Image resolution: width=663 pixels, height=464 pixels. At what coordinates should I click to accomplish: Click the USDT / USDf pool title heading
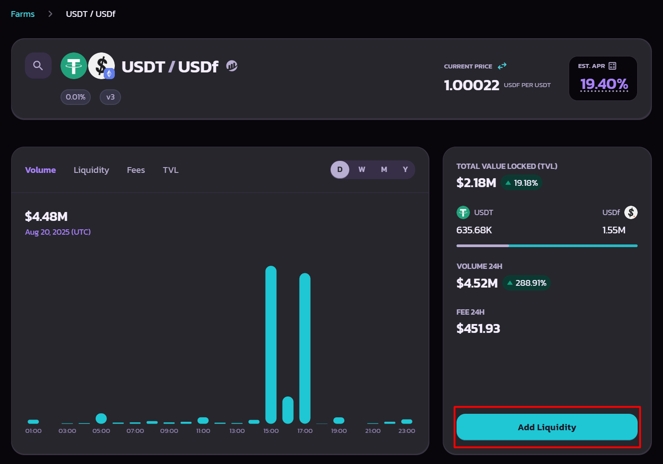(170, 67)
